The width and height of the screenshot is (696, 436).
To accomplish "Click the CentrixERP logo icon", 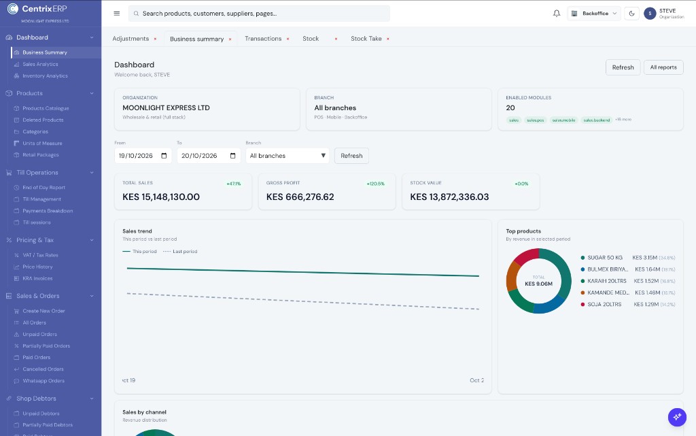I will click(13, 8).
